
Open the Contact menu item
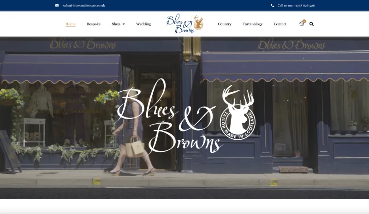(x=280, y=24)
